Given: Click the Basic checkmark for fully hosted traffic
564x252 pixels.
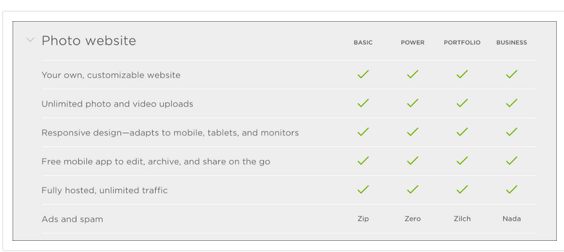Looking at the screenshot, I should 363,189.
